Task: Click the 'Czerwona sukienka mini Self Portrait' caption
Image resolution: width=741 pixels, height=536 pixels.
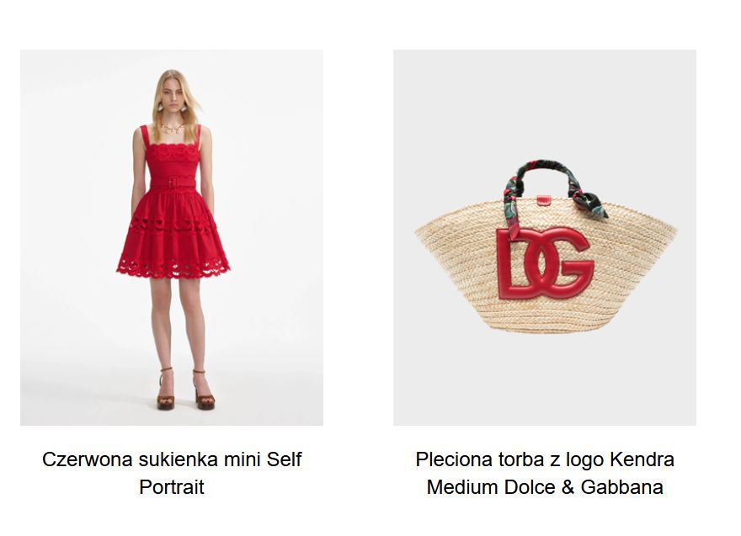Action: (172, 473)
